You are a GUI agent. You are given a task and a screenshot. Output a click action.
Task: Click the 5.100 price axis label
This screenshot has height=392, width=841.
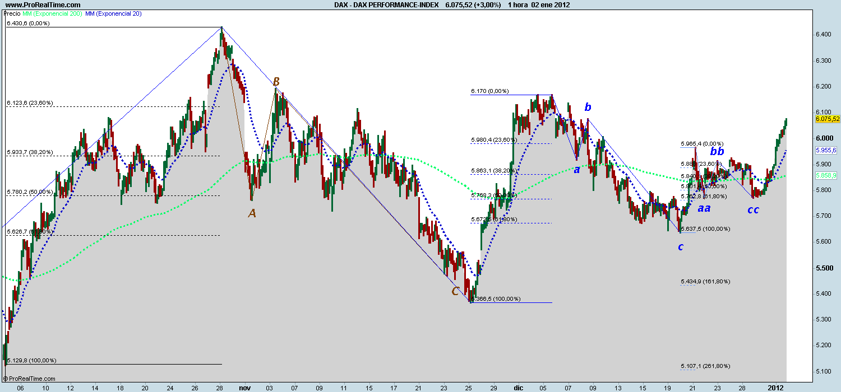823,372
